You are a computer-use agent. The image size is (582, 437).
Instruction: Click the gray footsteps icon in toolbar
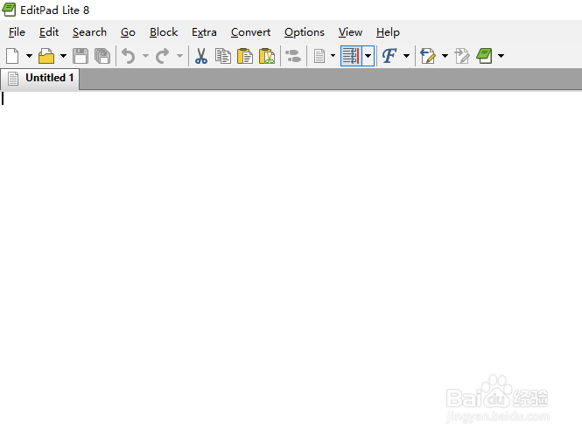click(293, 56)
